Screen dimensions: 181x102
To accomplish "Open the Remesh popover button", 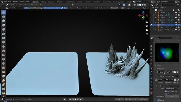I will tap(137, 8).
